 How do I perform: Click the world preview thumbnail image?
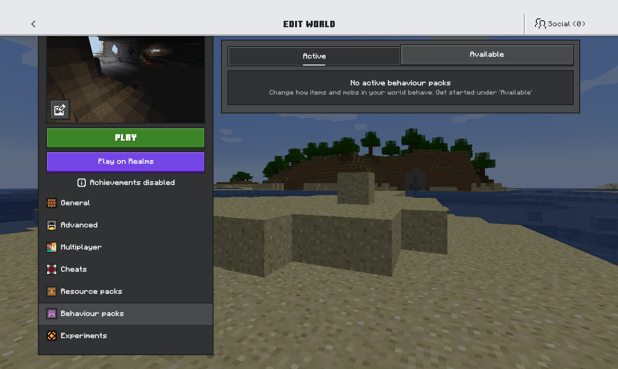click(x=126, y=79)
